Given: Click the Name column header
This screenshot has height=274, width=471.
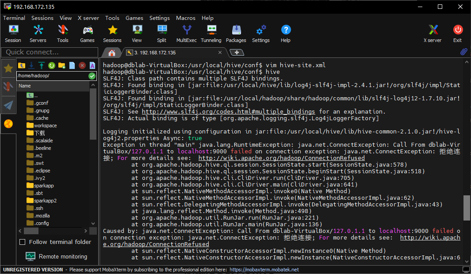Looking at the screenshot, I should click(x=53, y=86).
